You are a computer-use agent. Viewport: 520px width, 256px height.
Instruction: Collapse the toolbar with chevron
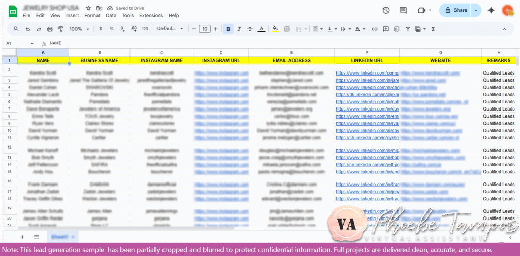pos(504,29)
